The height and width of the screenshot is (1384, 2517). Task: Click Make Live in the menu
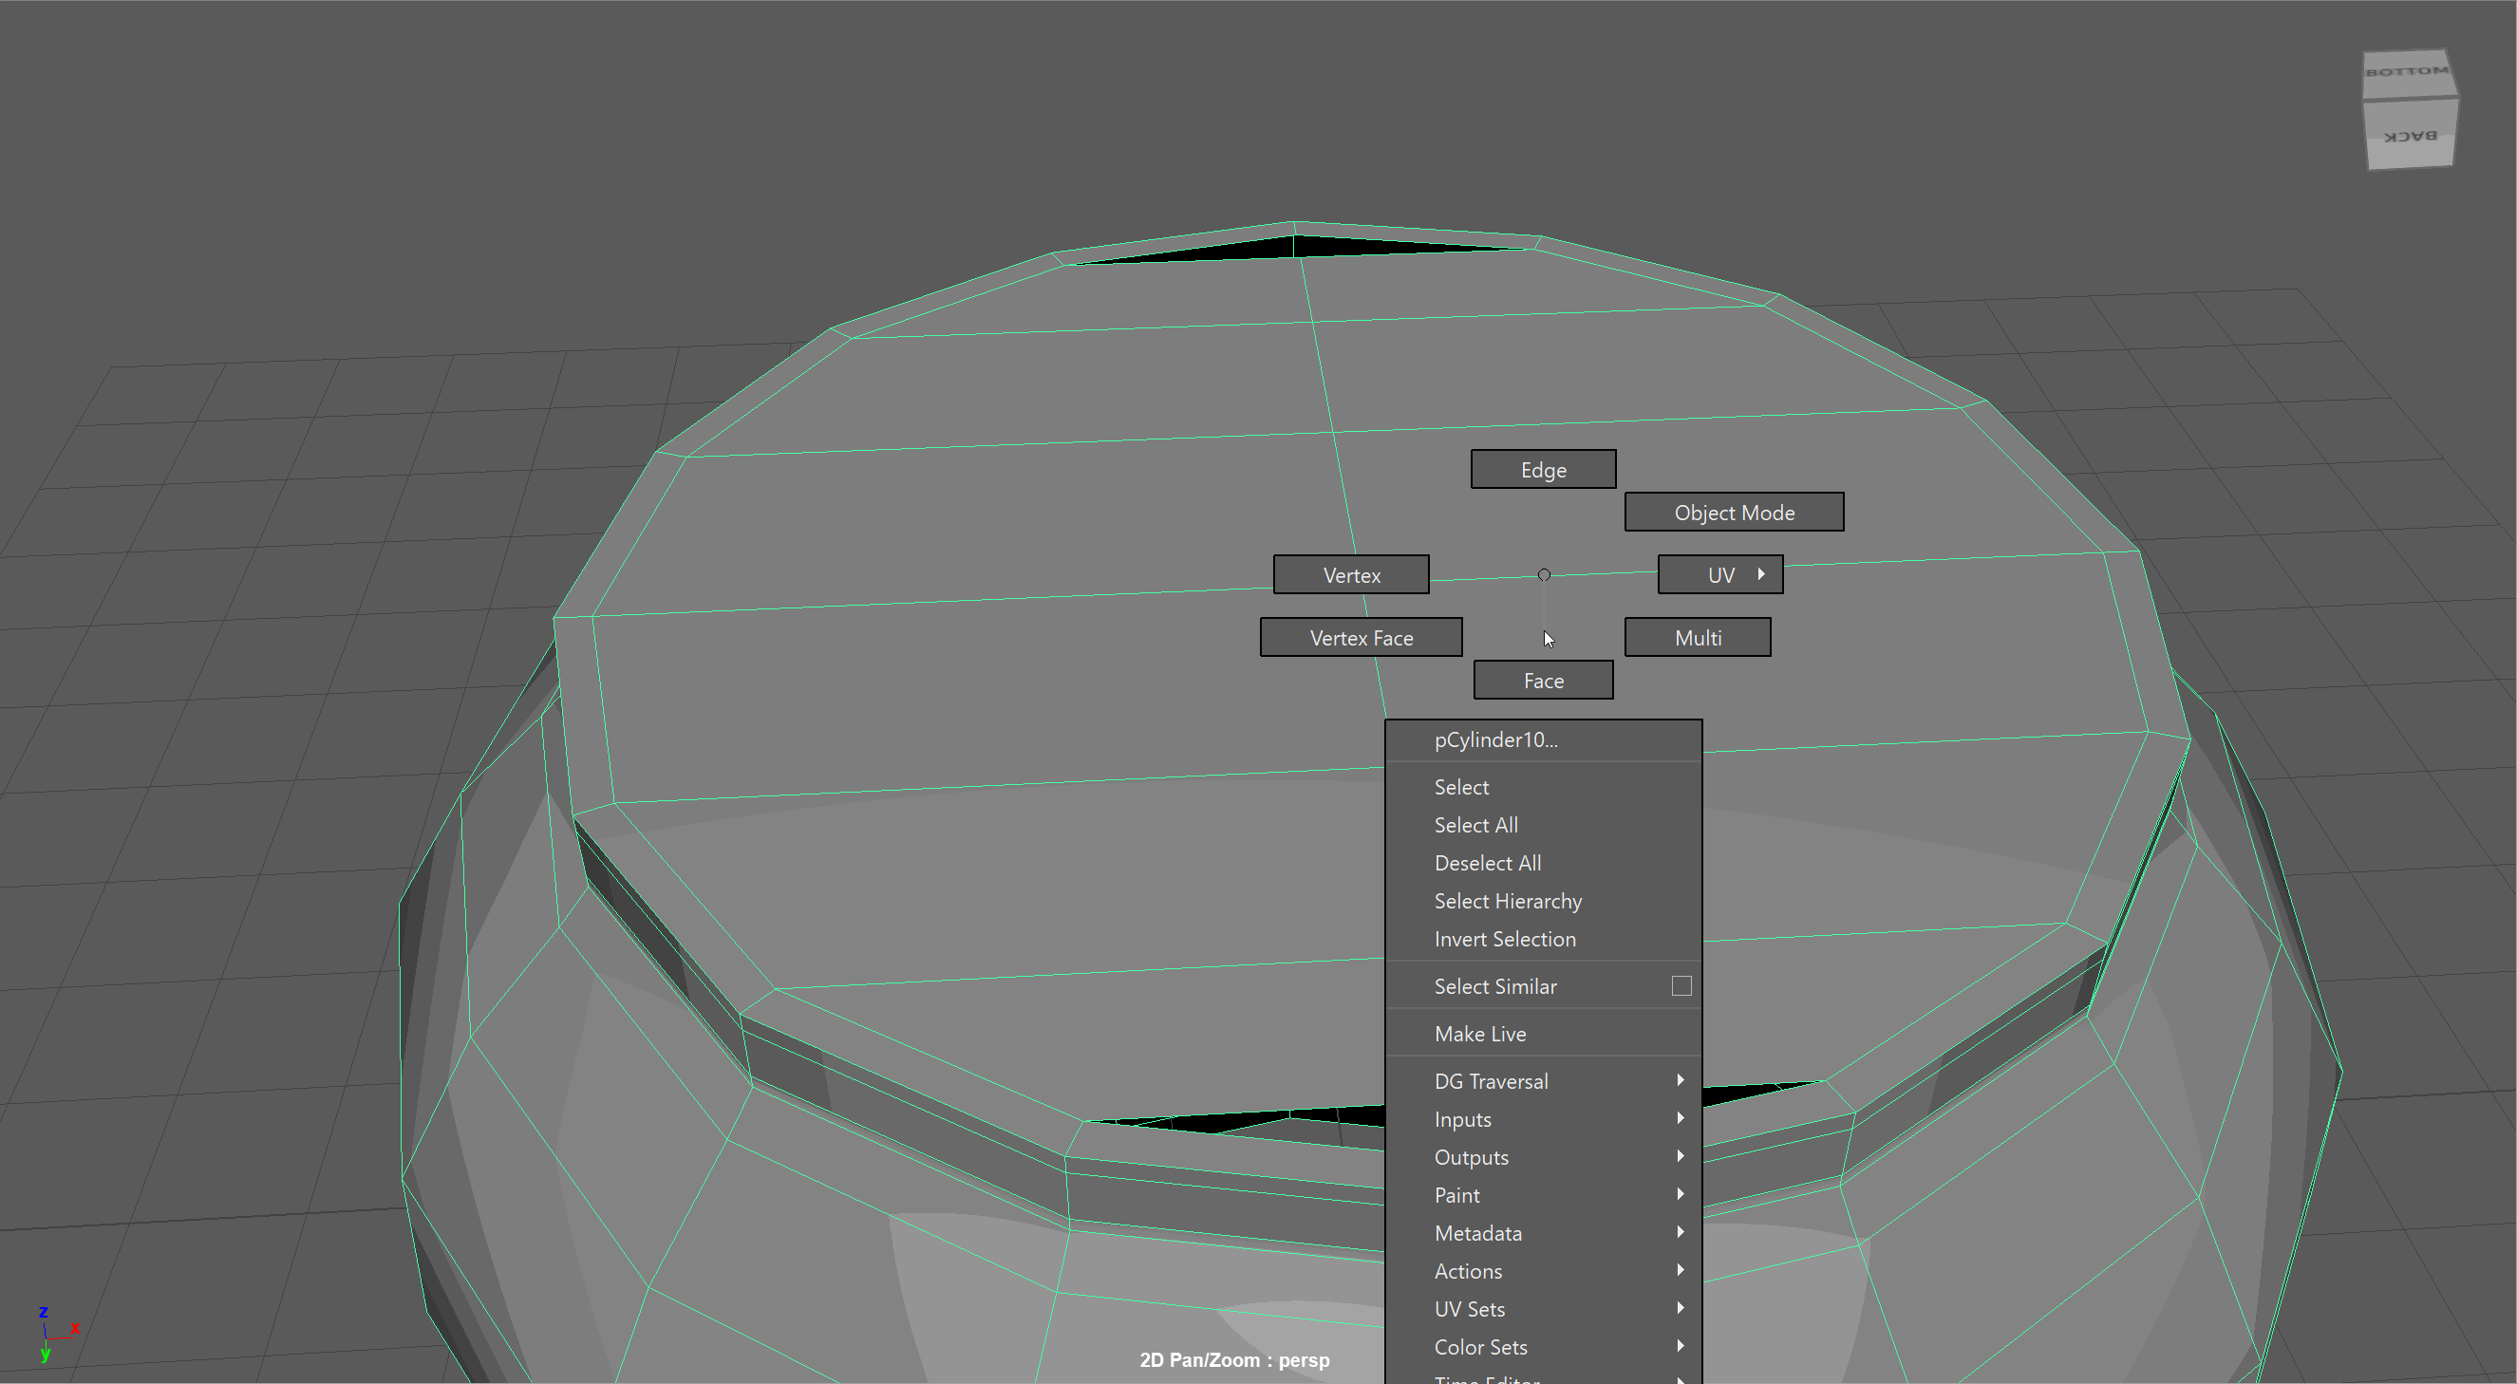coord(1479,1035)
